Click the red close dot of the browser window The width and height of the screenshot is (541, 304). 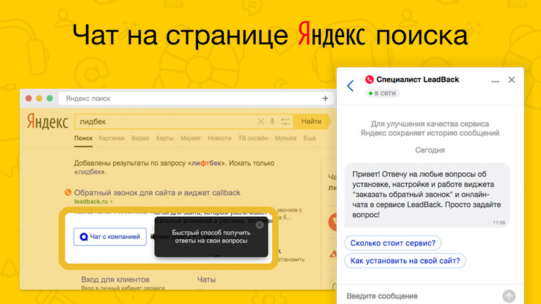tap(28, 98)
